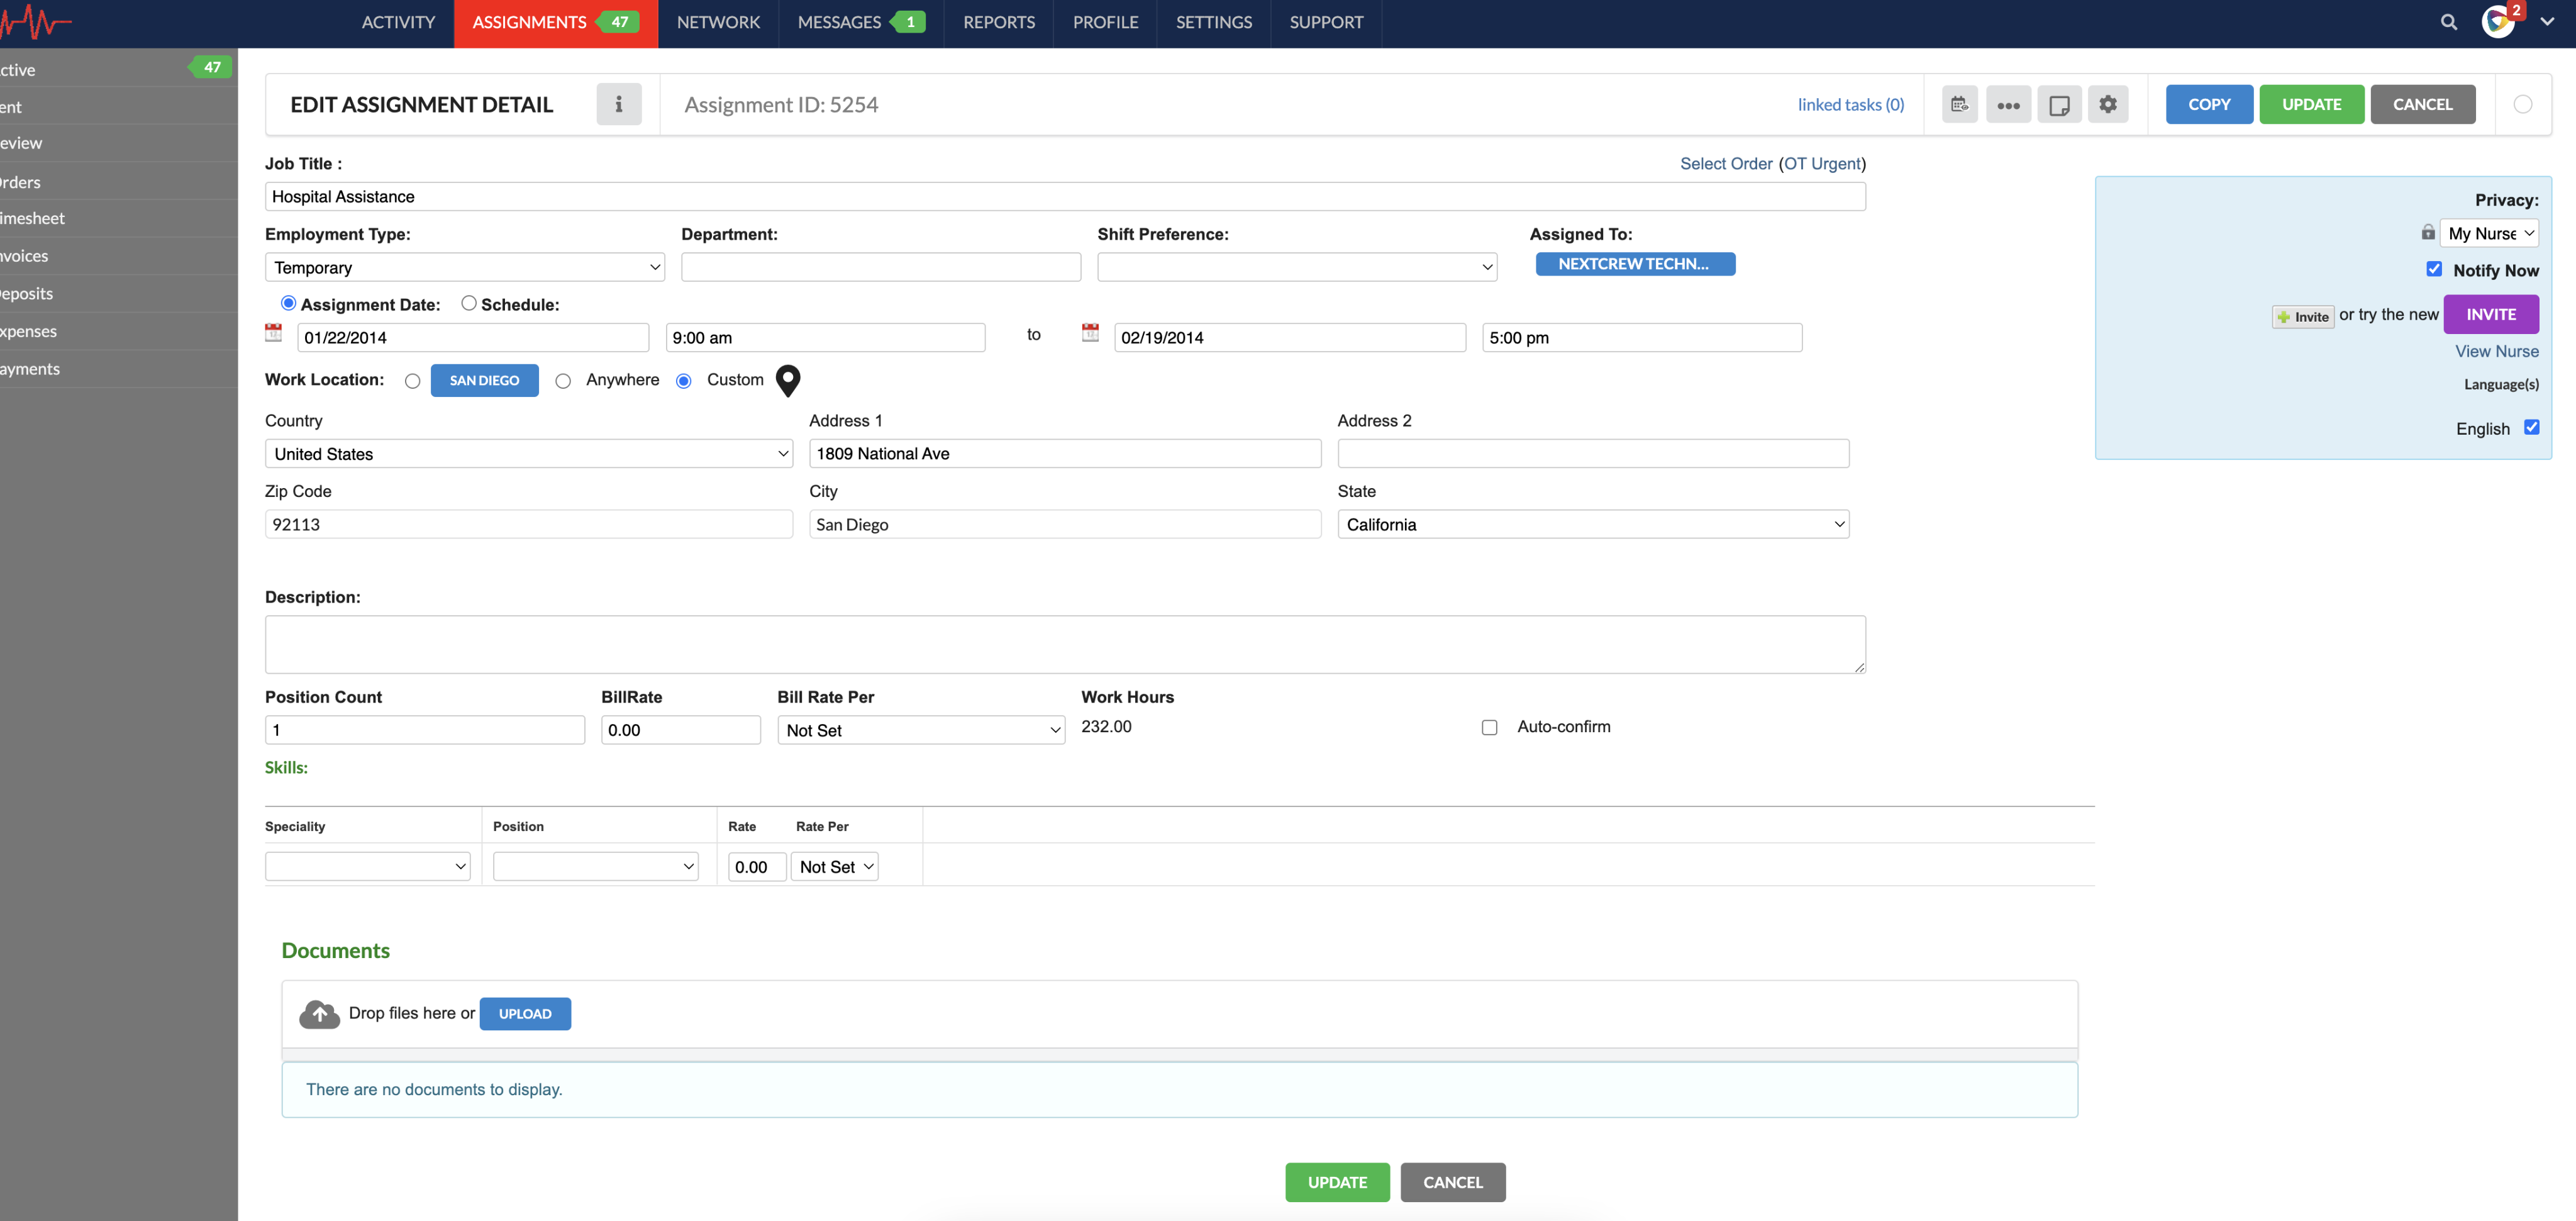2576x1221 pixels.
Task: Open the Employment Type dropdown
Action: pyautogui.click(x=464, y=267)
